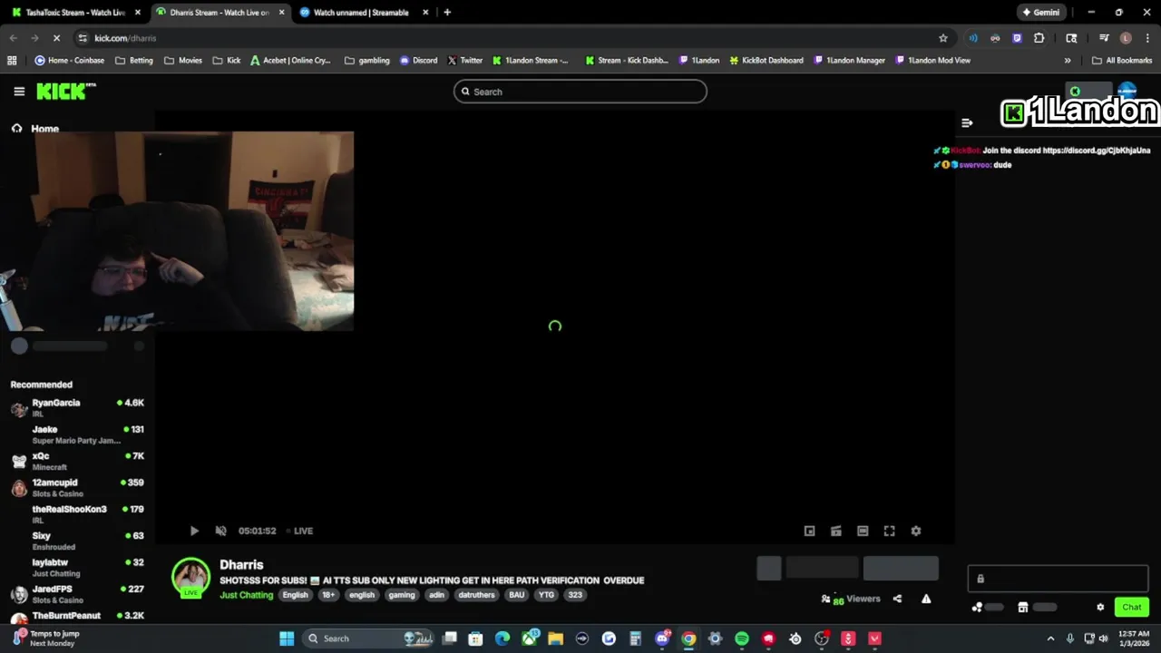Select the datruthers tag
Image resolution: width=1161 pixels, height=653 pixels.
(x=476, y=595)
